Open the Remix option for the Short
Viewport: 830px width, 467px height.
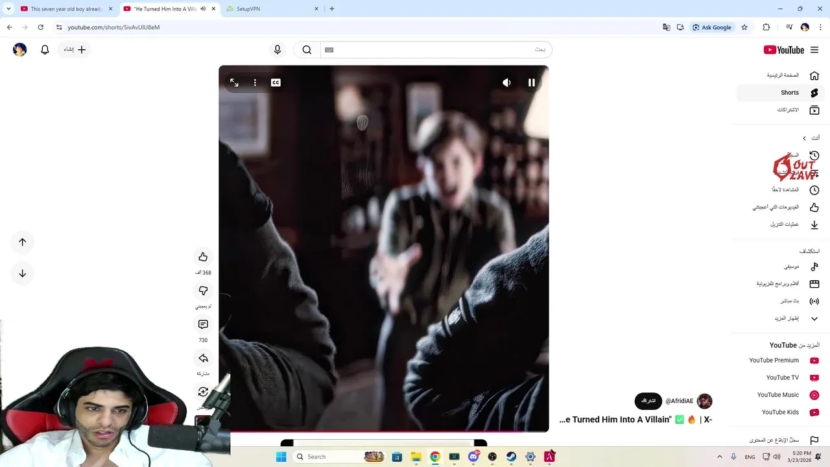coord(203,392)
